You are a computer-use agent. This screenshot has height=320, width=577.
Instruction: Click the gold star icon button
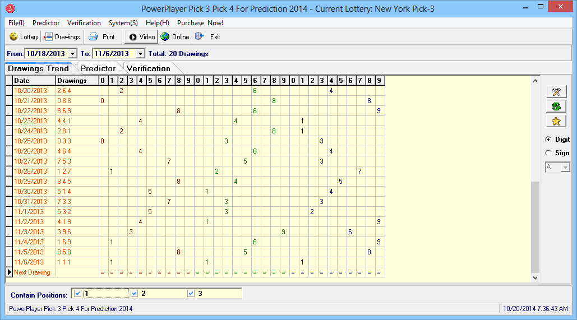point(556,122)
